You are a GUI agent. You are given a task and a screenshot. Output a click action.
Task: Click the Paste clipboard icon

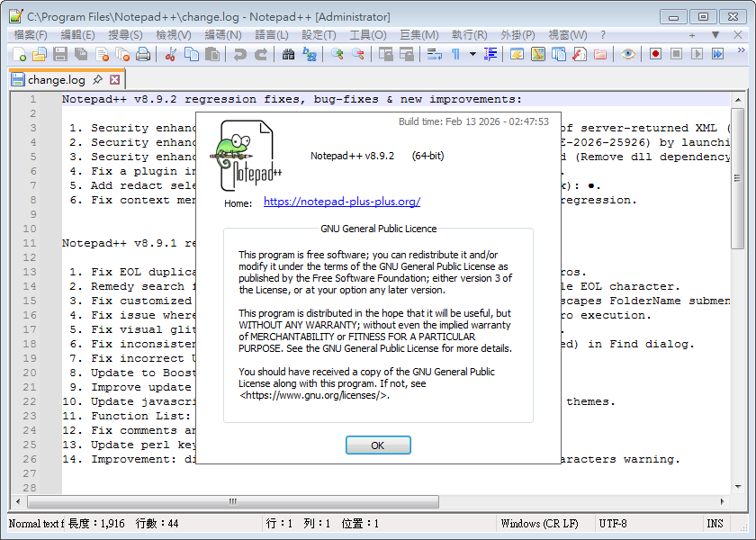(212, 54)
